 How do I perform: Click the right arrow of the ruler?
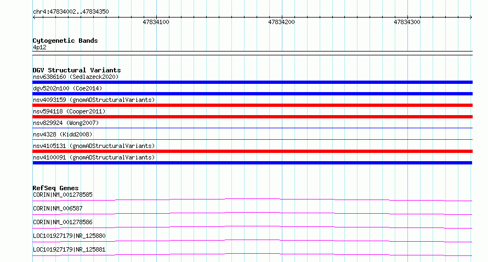click(x=471, y=18)
